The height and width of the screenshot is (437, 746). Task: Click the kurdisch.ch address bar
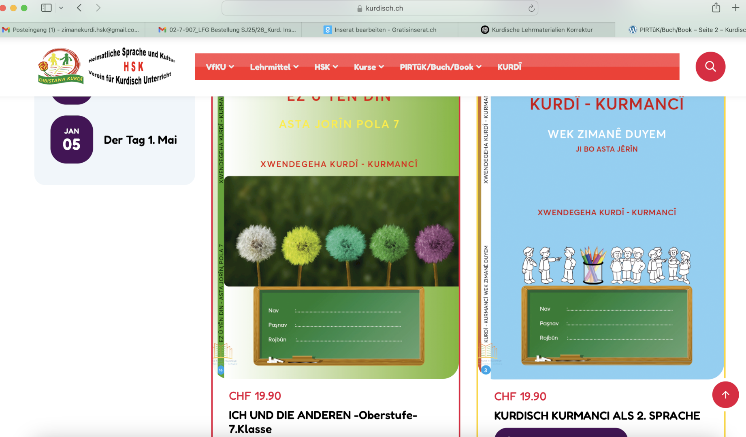click(379, 8)
